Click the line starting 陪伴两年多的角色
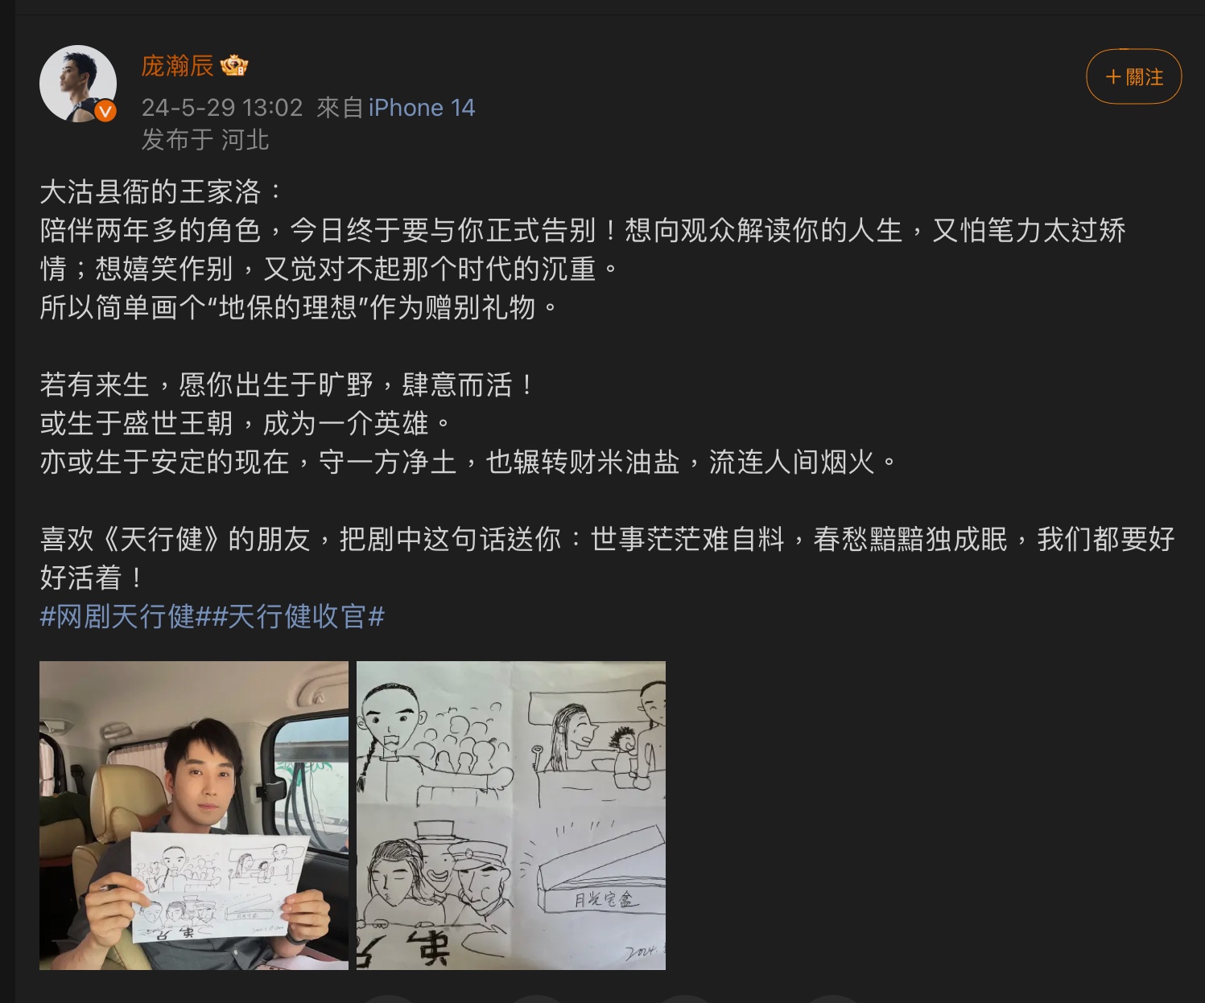 pos(583,249)
